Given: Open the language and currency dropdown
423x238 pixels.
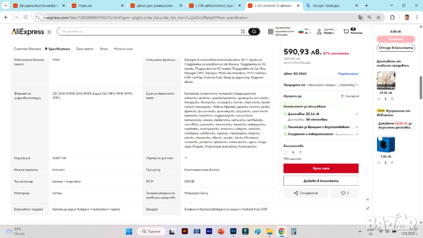Looking at the screenshot, I should pyautogui.click(x=305, y=32).
